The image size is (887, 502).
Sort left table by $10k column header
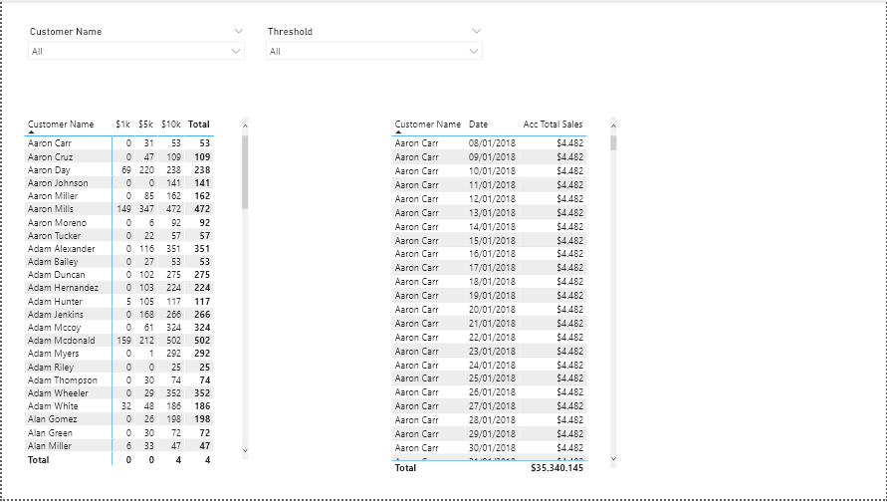pyautogui.click(x=171, y=125)
